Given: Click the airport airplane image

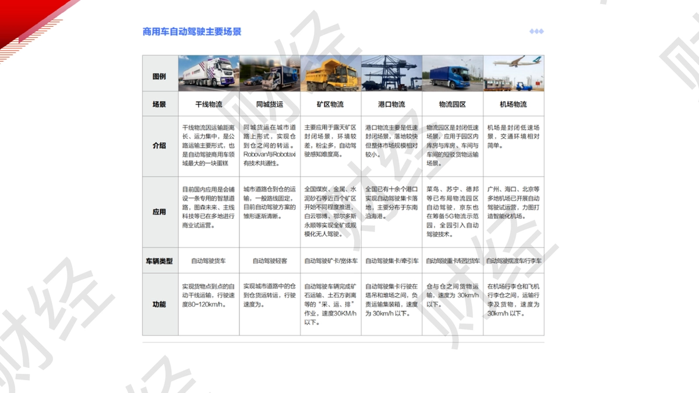Looking at the screenshot, I should click(x=514, y=73).
